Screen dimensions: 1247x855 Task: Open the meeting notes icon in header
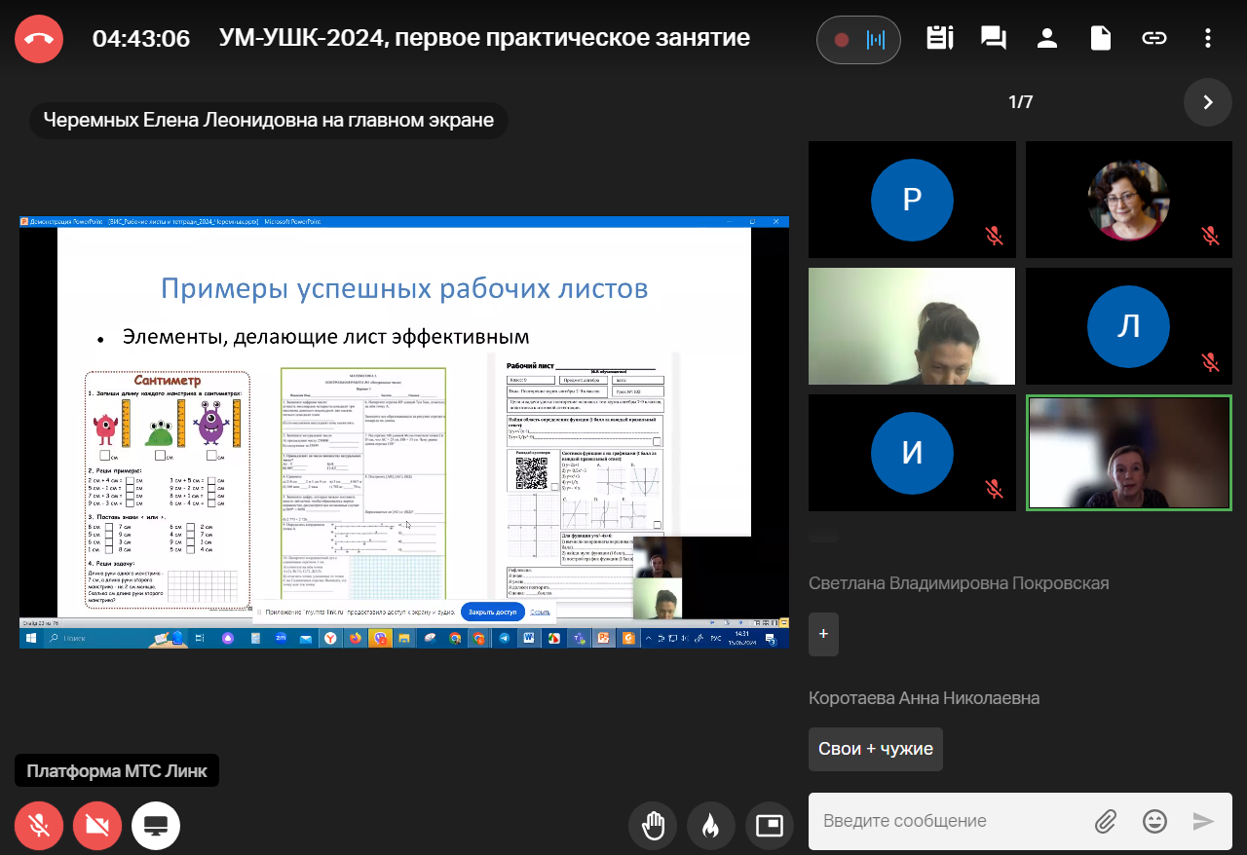pyautogui.click(x=939, y=39)
